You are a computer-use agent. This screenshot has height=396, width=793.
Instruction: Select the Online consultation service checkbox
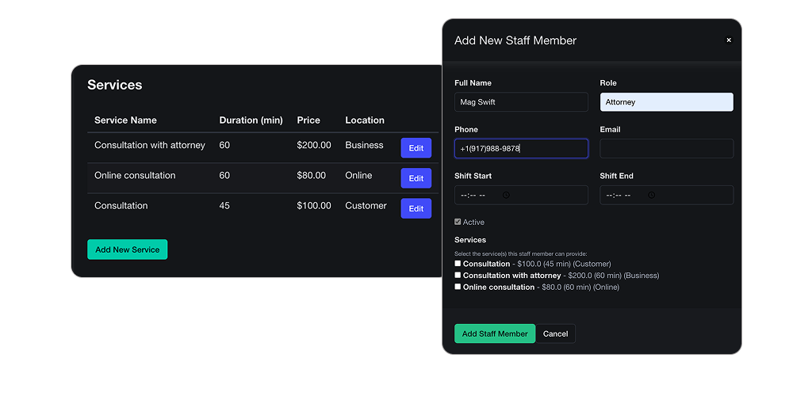458,287
